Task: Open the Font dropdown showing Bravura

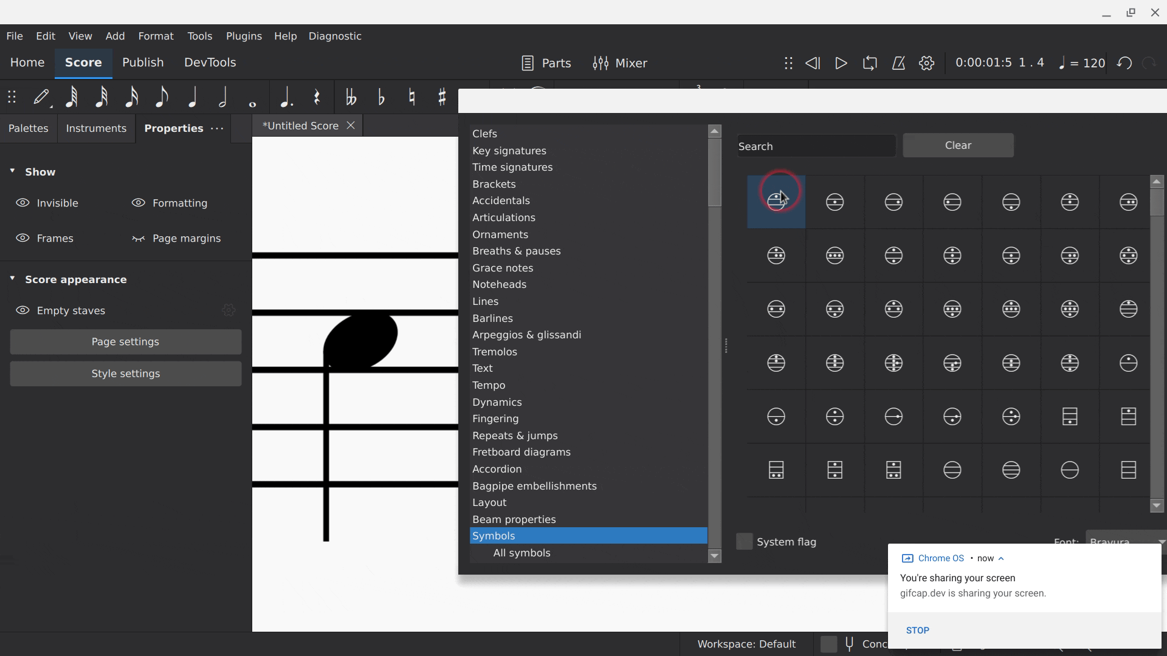Action: [1125, 542]
